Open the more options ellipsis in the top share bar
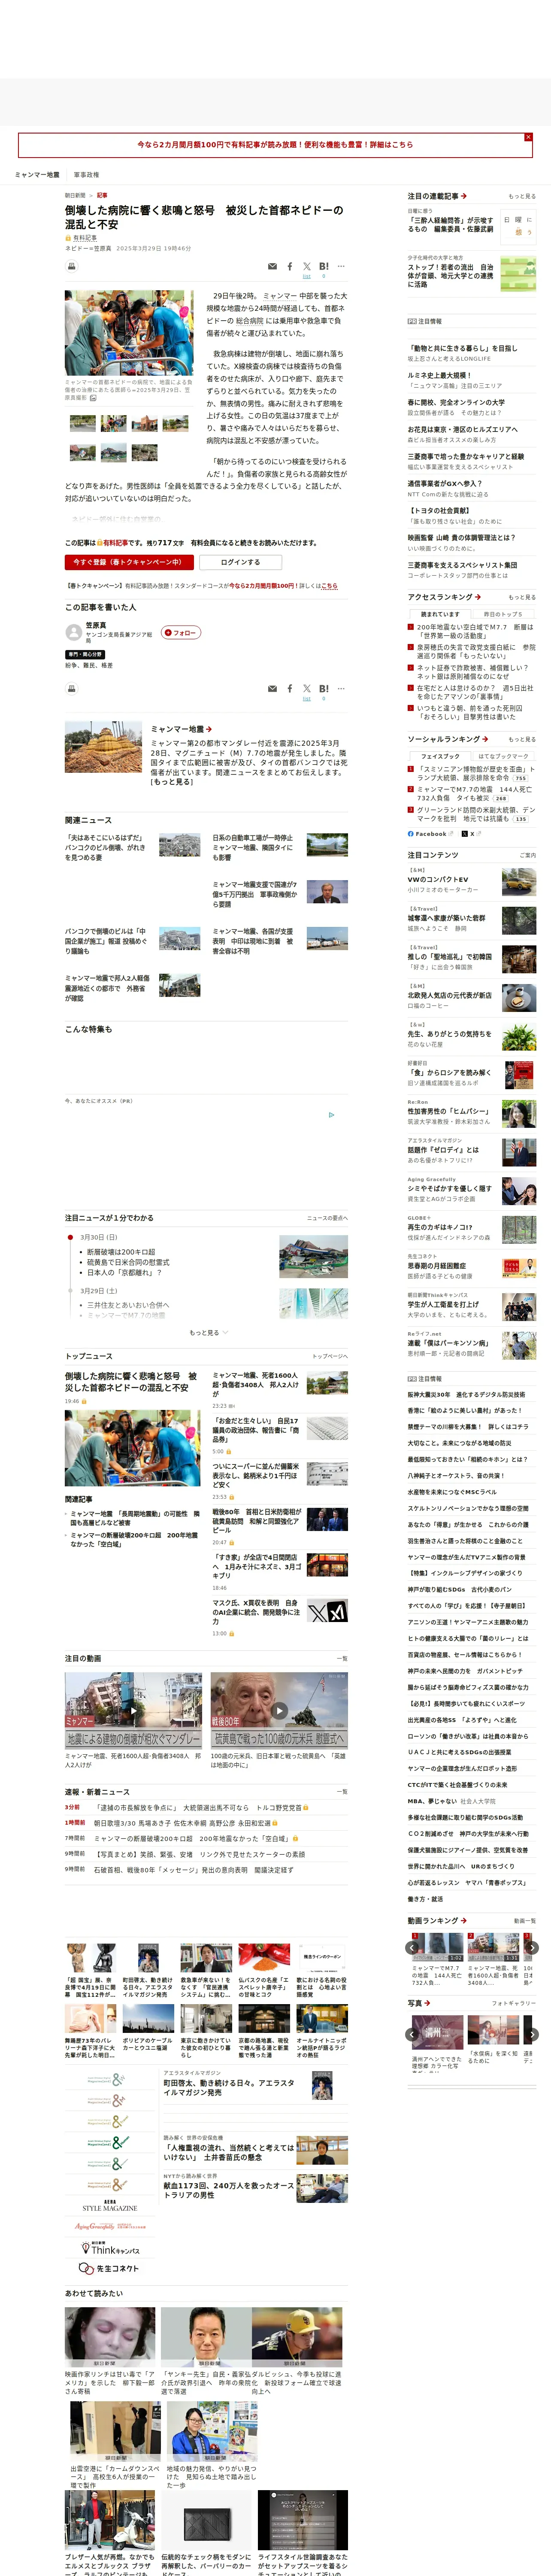551x2576 pixels. point(341,266)
